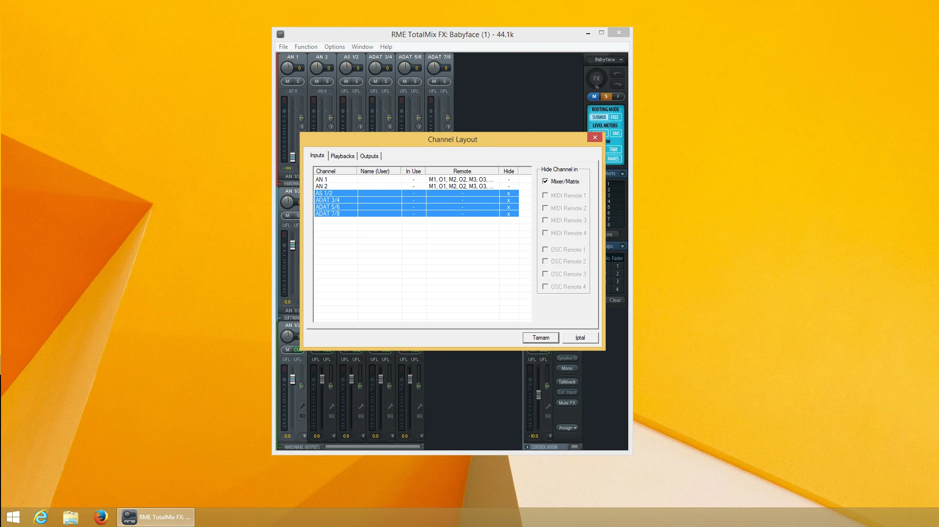939x527 pixels.
Task: Switch to the Outputs tab
Action: (369, 156)
